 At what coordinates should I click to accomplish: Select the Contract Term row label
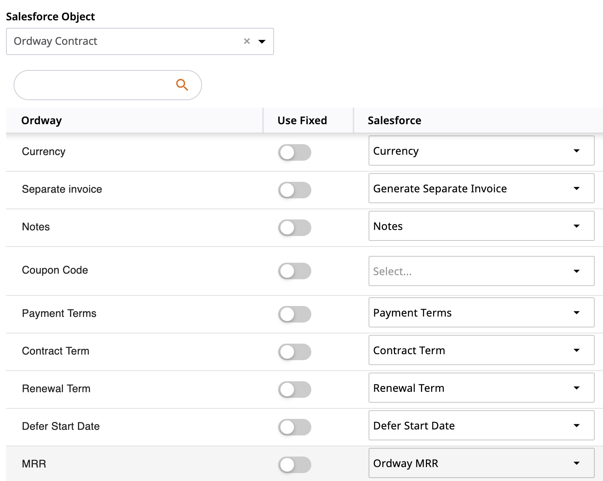tap(56, 351)
